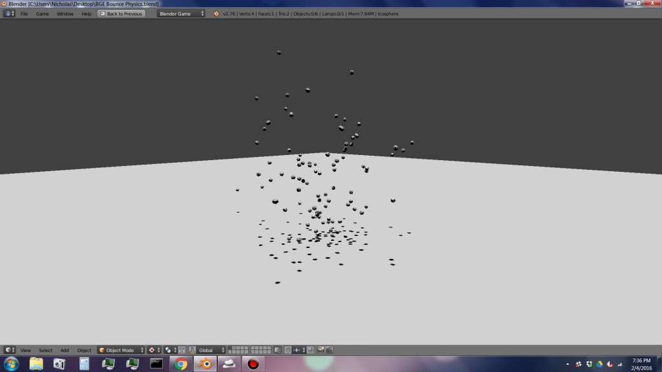Toggle lock camera and layers to scene
This screenshot has height=372, width=662.
pos(277,349)
